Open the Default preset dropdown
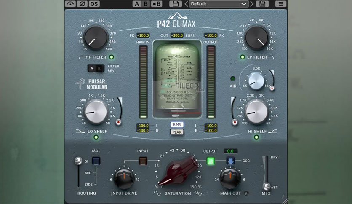 pyautogui.click(x=219, y=4)
